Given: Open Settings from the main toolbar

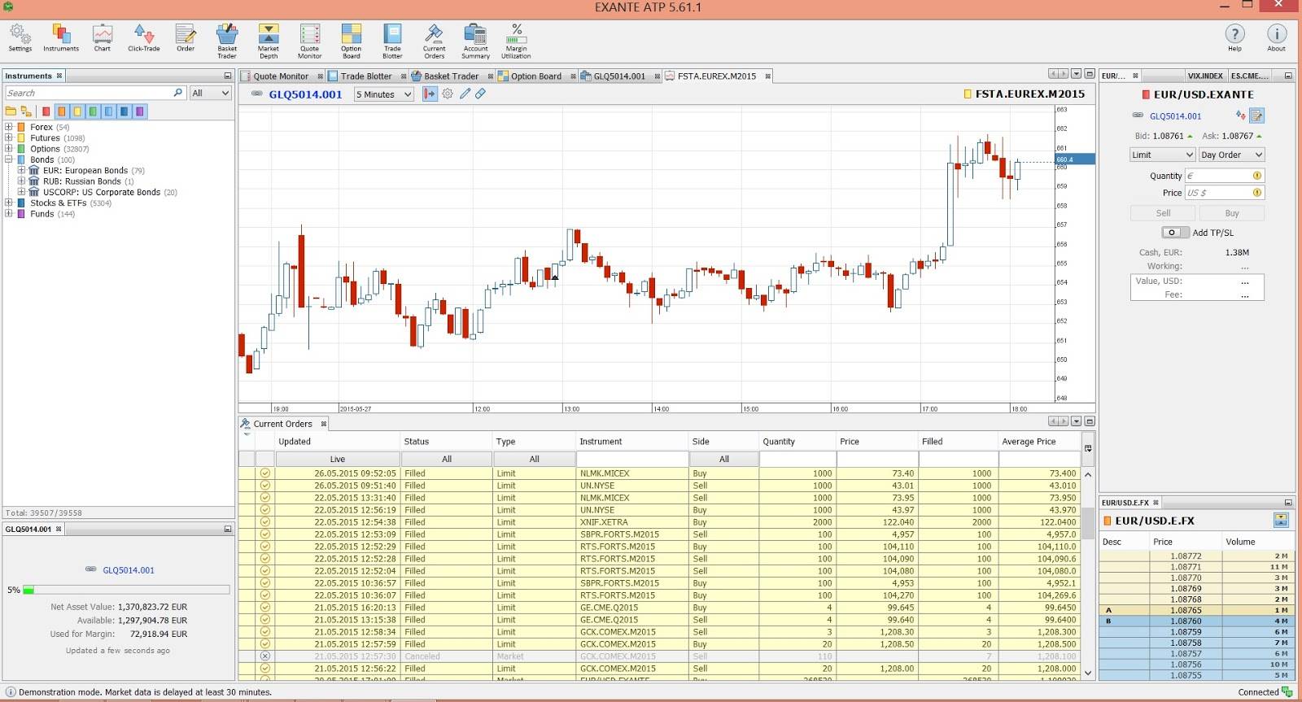Looking at the screenshot, I should point(20,37).
